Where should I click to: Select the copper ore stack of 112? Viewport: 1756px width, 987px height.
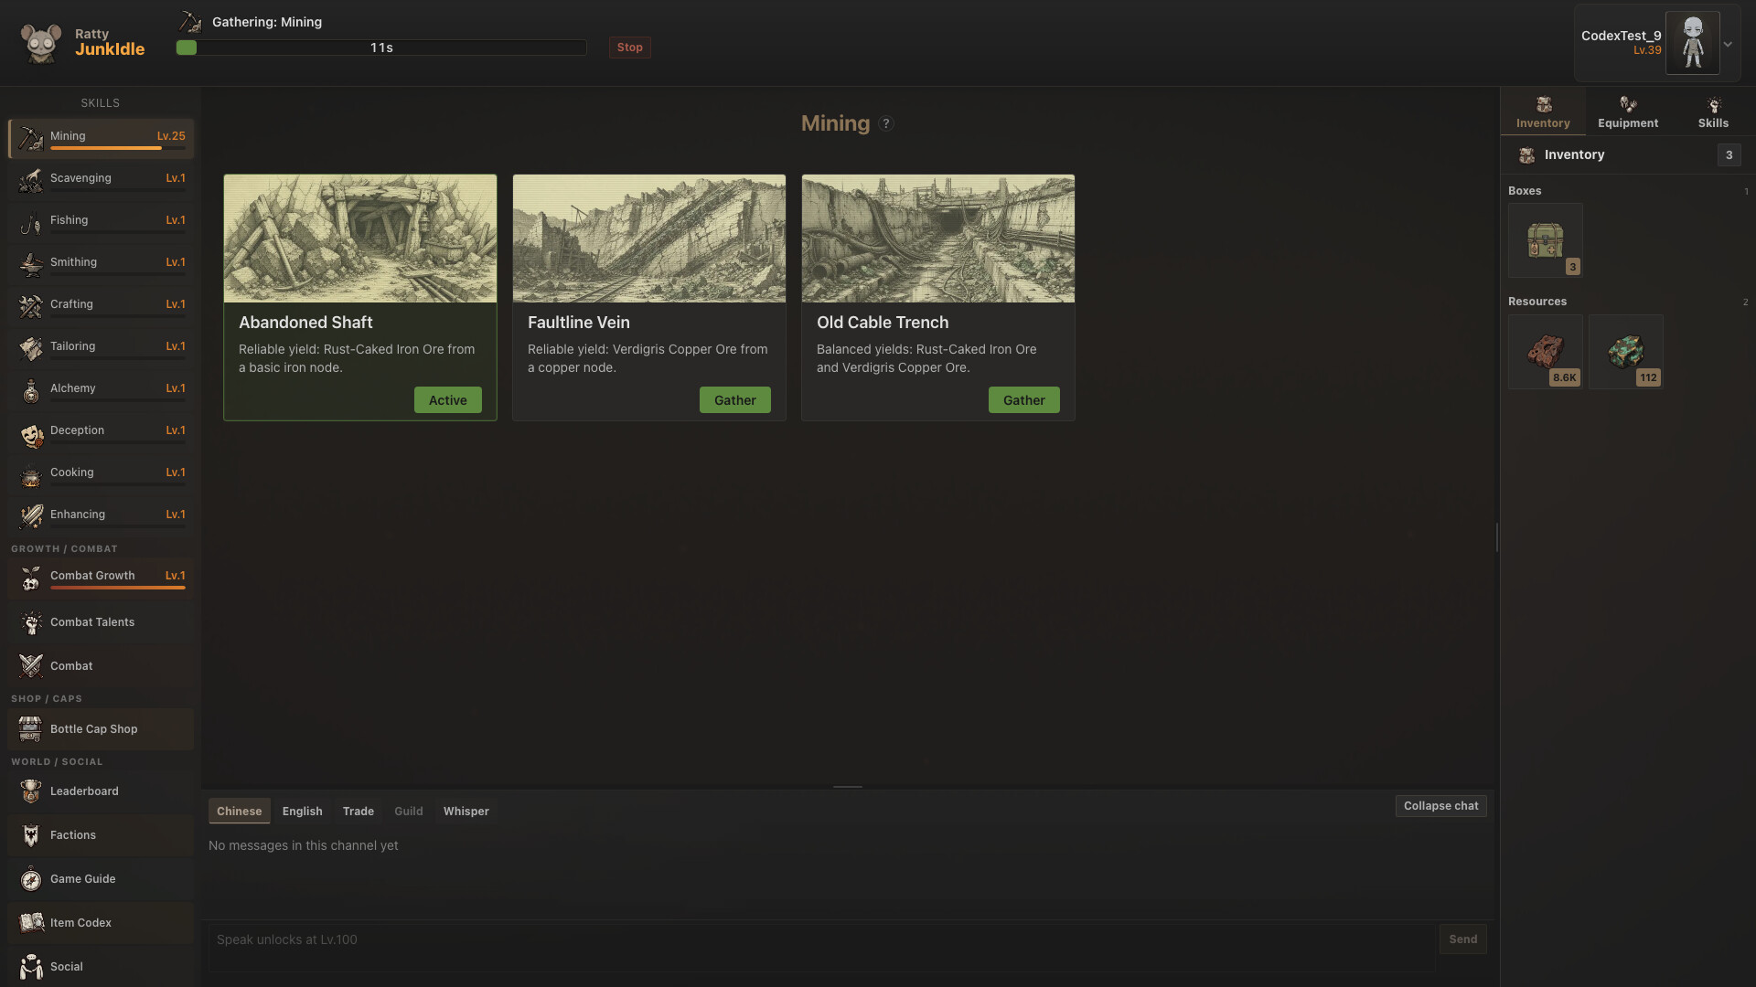(x=1625, y=352)
